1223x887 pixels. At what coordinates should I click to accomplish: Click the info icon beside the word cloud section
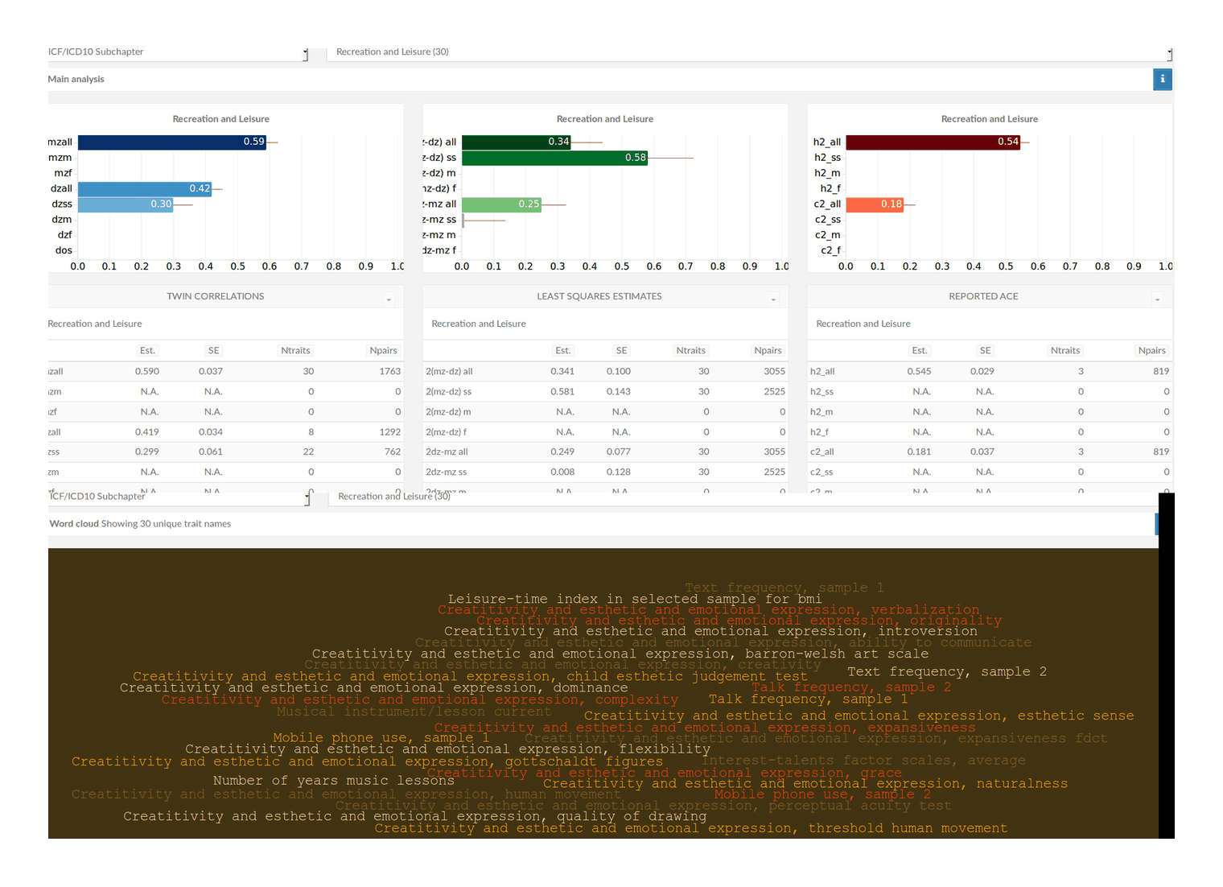click(x=1157, y=524)
